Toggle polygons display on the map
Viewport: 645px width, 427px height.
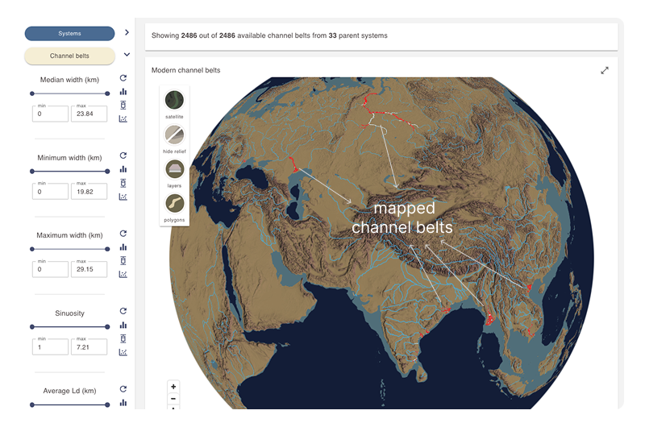tap(174, 204)
